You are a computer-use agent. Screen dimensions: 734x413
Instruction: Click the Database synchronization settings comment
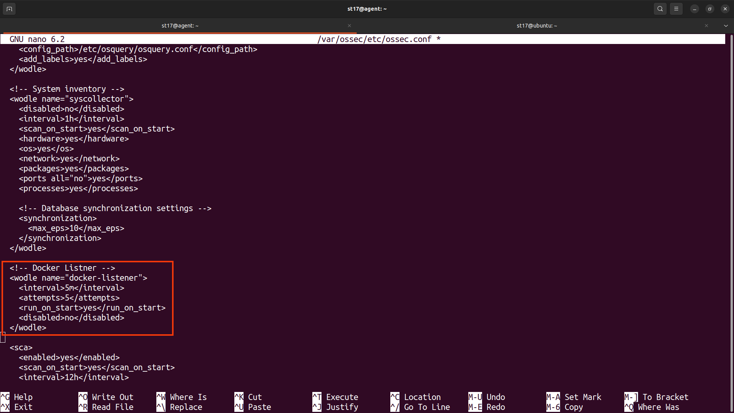pos(115,208)
